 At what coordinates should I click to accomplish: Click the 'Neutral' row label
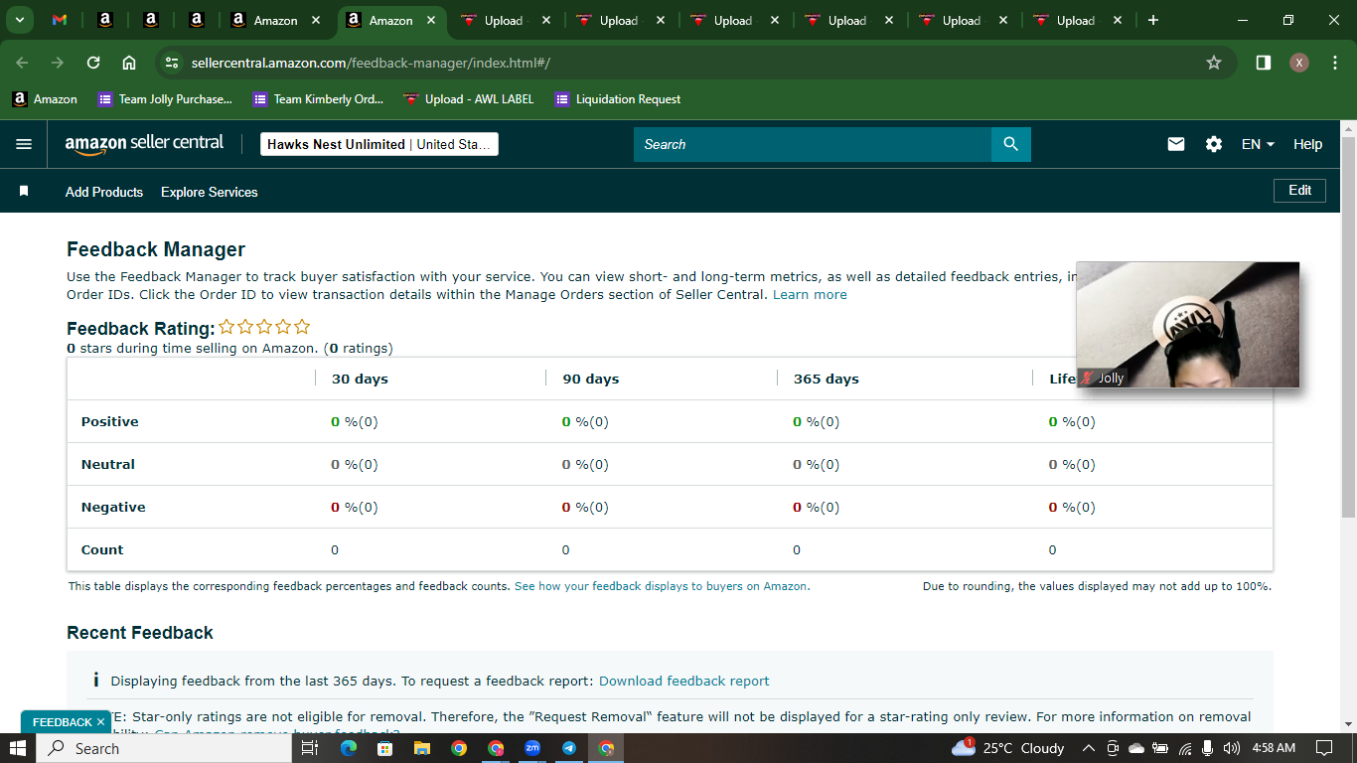point(108,464)
